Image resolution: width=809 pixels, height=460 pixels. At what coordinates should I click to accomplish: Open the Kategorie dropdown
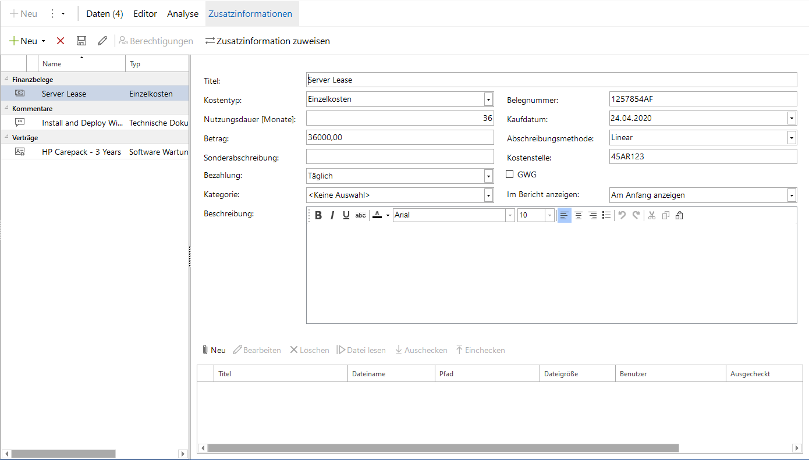[488, 195]
